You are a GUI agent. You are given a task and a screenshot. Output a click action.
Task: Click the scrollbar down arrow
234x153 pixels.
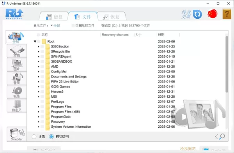coord(227,129)
